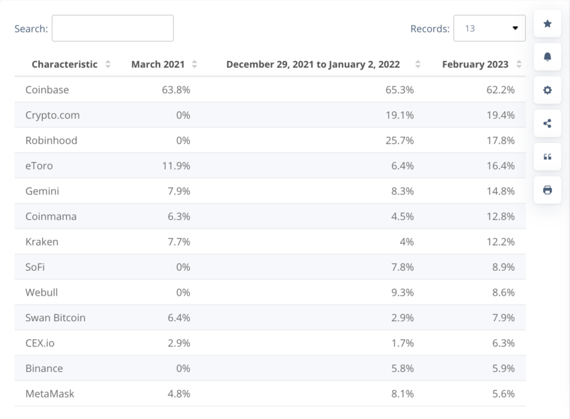This screenshot has height=419, width=570.
Task: Click MetaMask's 5.6% value
Action: [504, 394]
